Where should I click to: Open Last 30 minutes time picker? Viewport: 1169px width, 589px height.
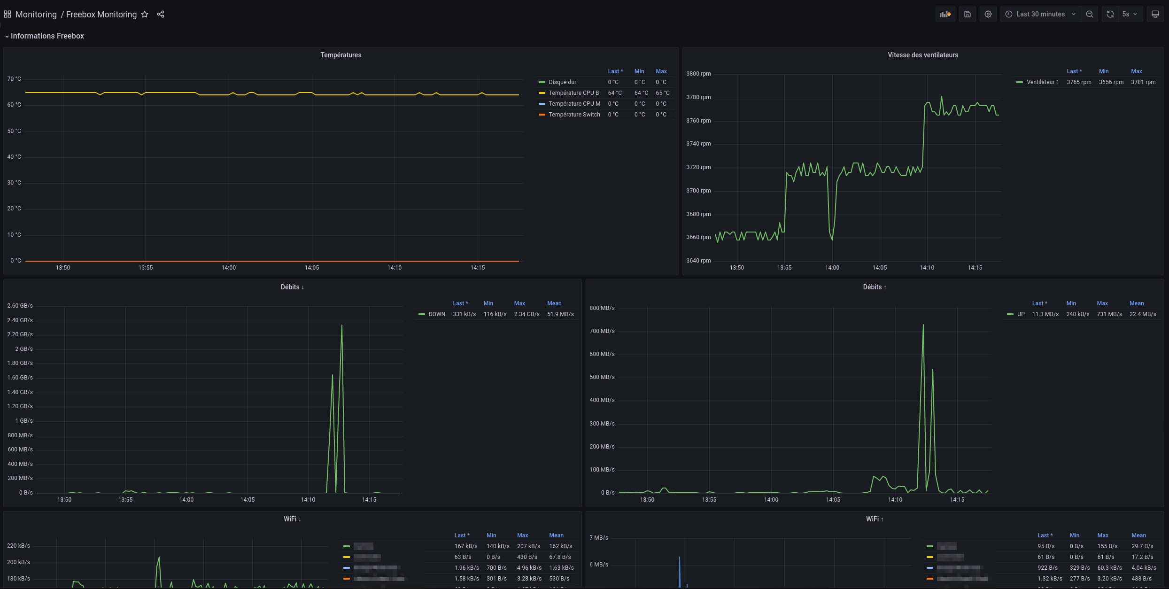[1040, 14]
